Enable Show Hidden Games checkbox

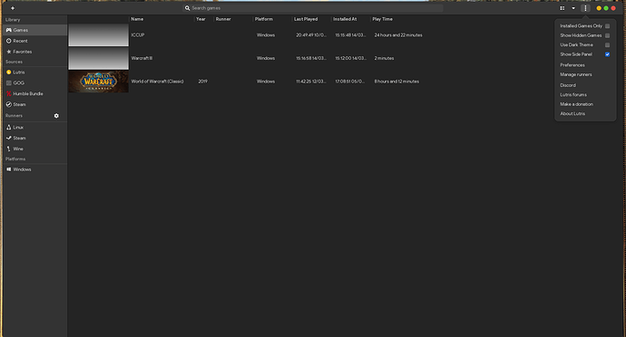(607, 35)
